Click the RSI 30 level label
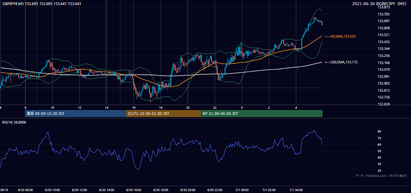This screenshot has height=193, width=411. 379,164
